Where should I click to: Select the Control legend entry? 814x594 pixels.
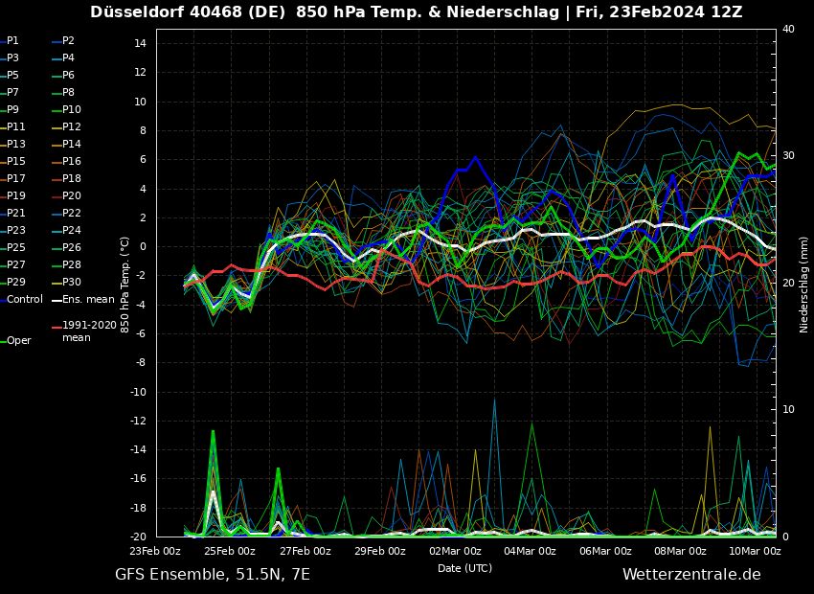point(24,300)
